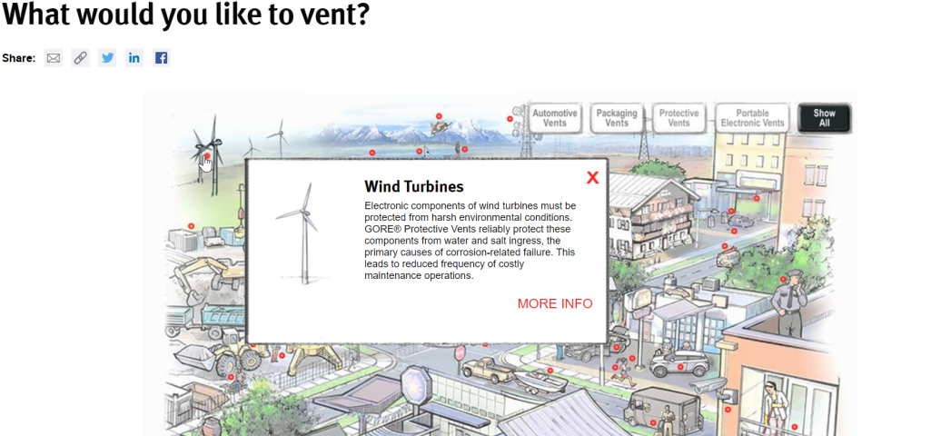This screenshot has height=436, width=941.
Task: Switch to the Protective Vents filter
Action: click(x=679, y=118)
